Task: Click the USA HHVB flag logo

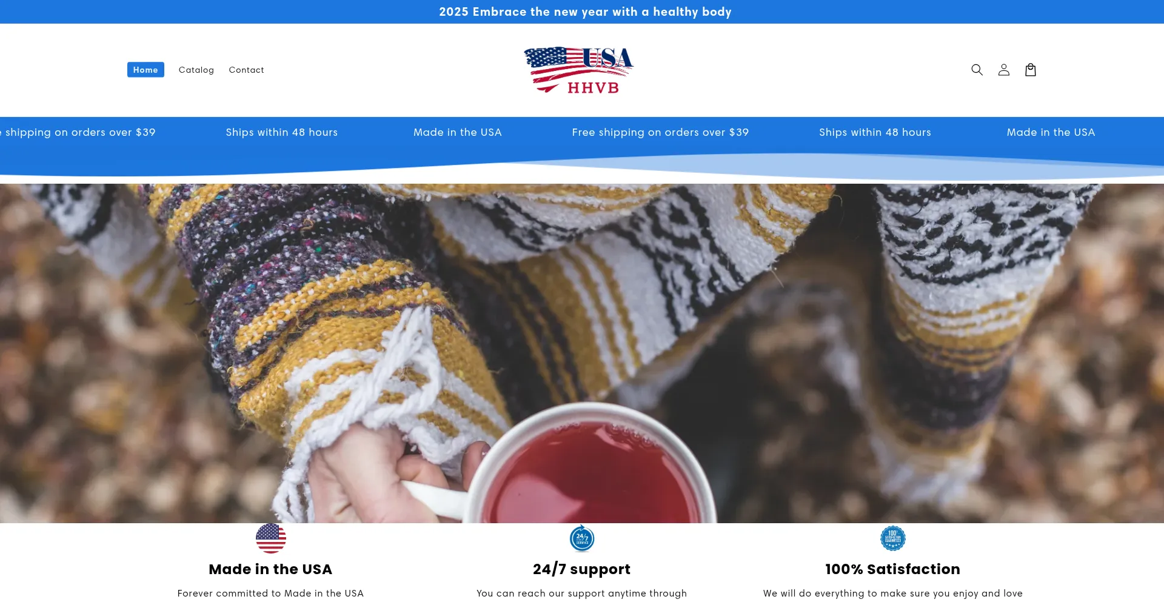Action: tap(579, 70)
